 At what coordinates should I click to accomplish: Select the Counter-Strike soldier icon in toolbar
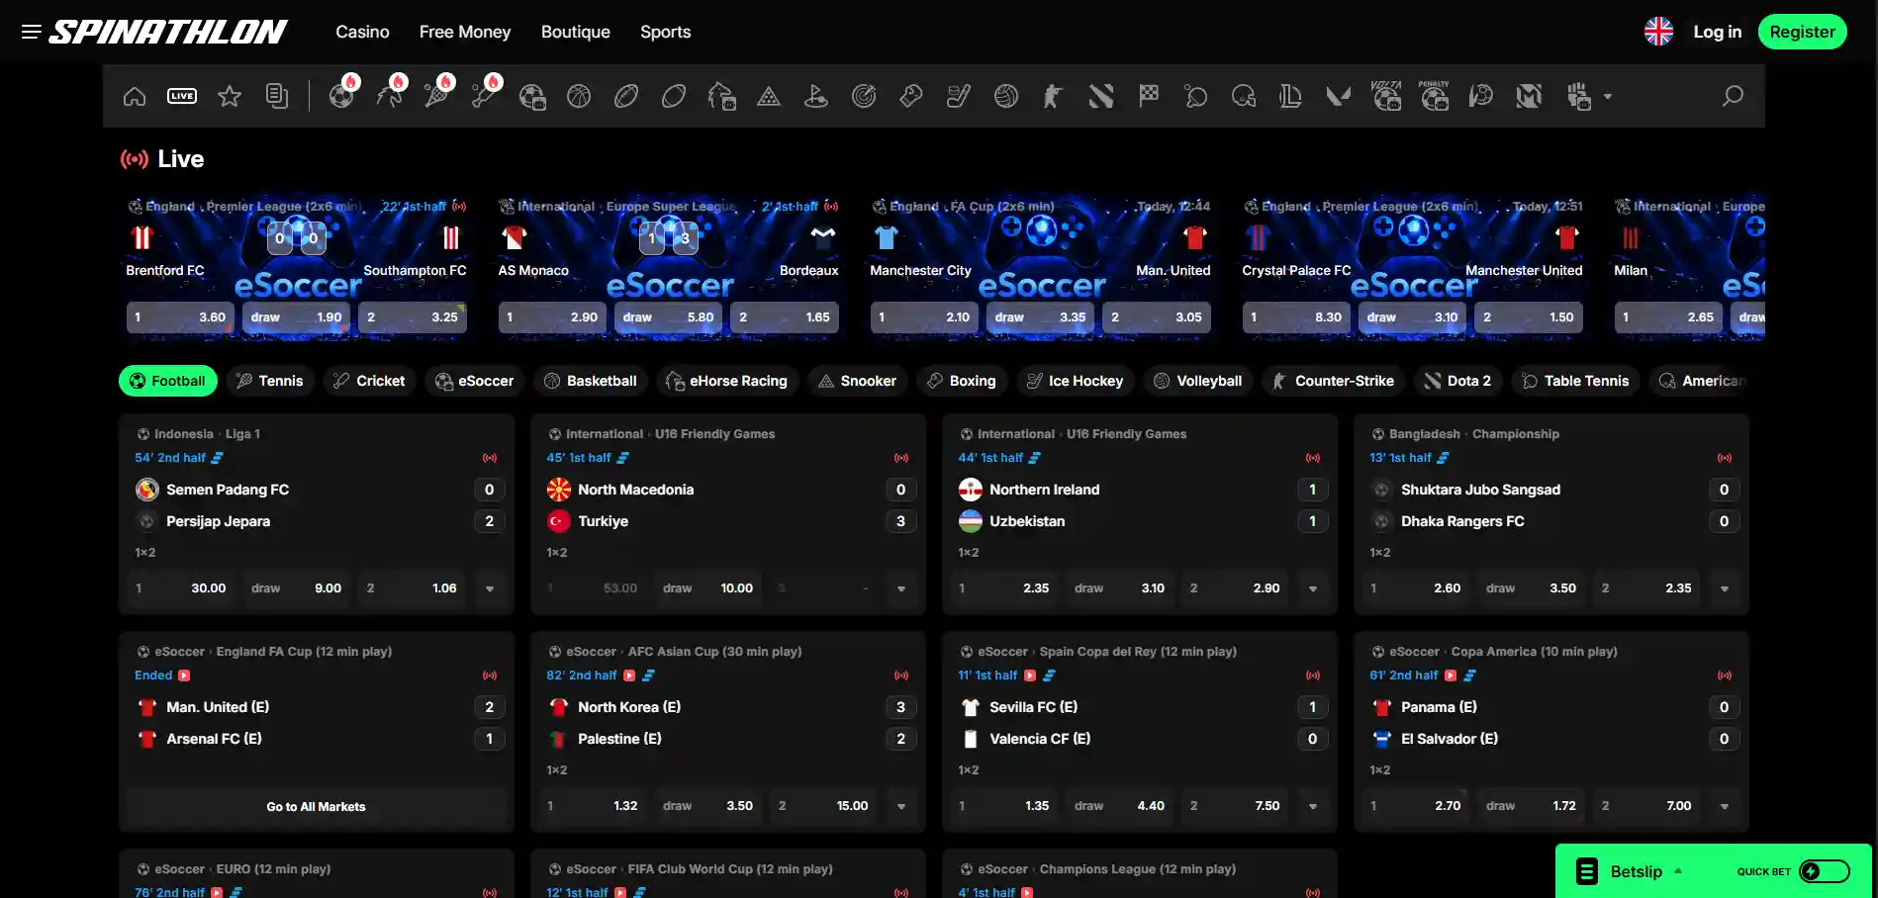point(1054,96)
